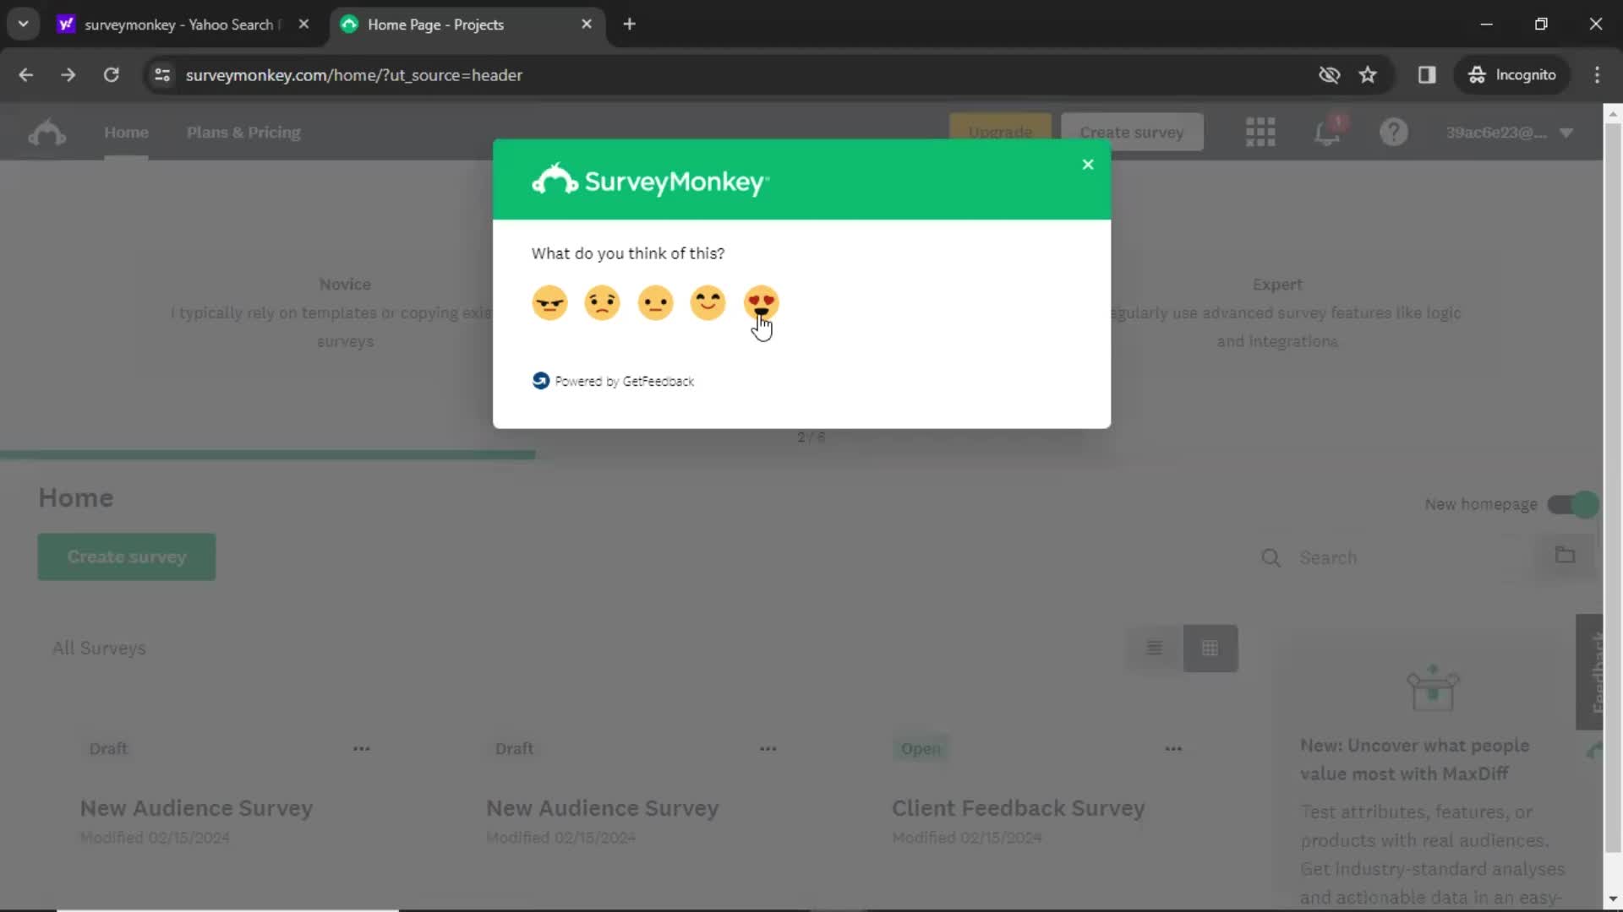1623x912 pixels.
Task: Click the Expert option text
Action: [1277, 285]
